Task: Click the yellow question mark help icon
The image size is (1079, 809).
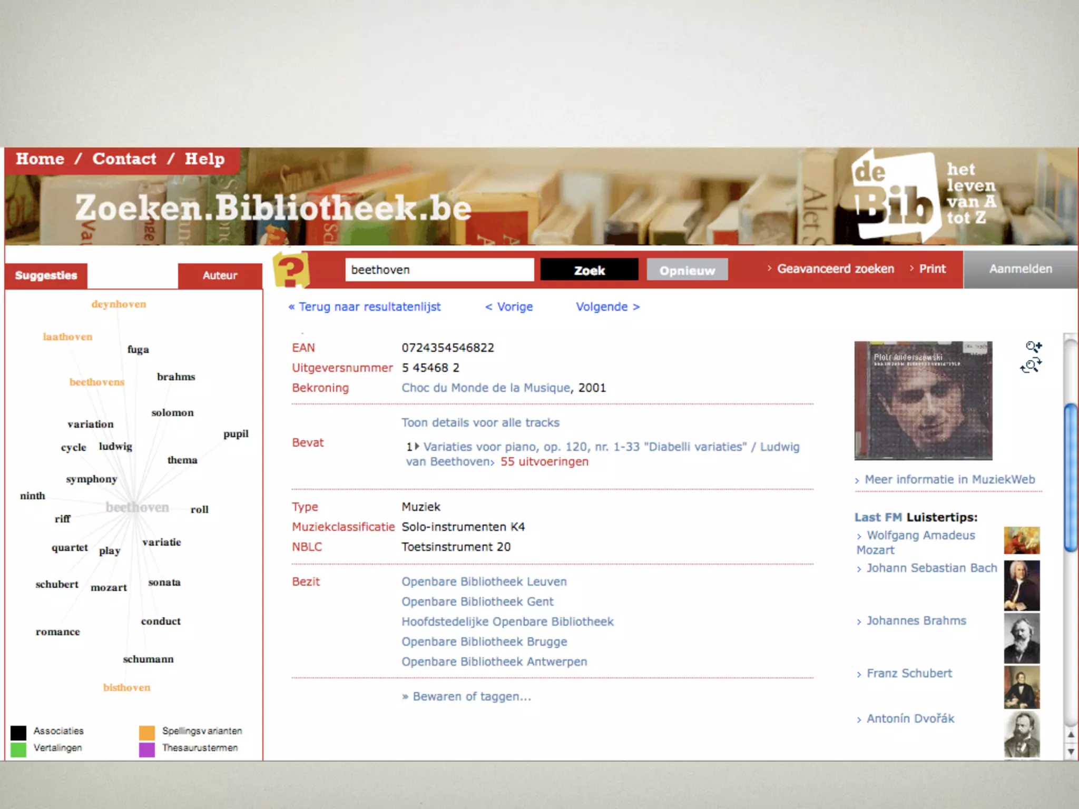Action: (x=291, y=270)
